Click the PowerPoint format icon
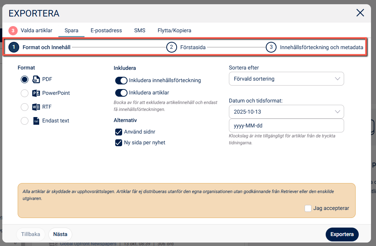 pyautogui.click(x=36, y=93)
